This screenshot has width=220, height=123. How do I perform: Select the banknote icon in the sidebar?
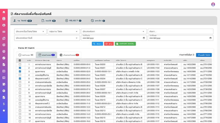(x=4, y=32)
